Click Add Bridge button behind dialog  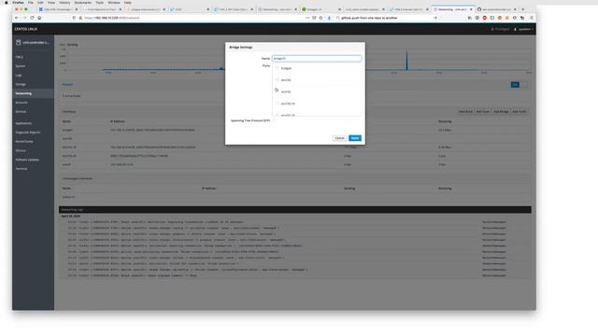501,112
